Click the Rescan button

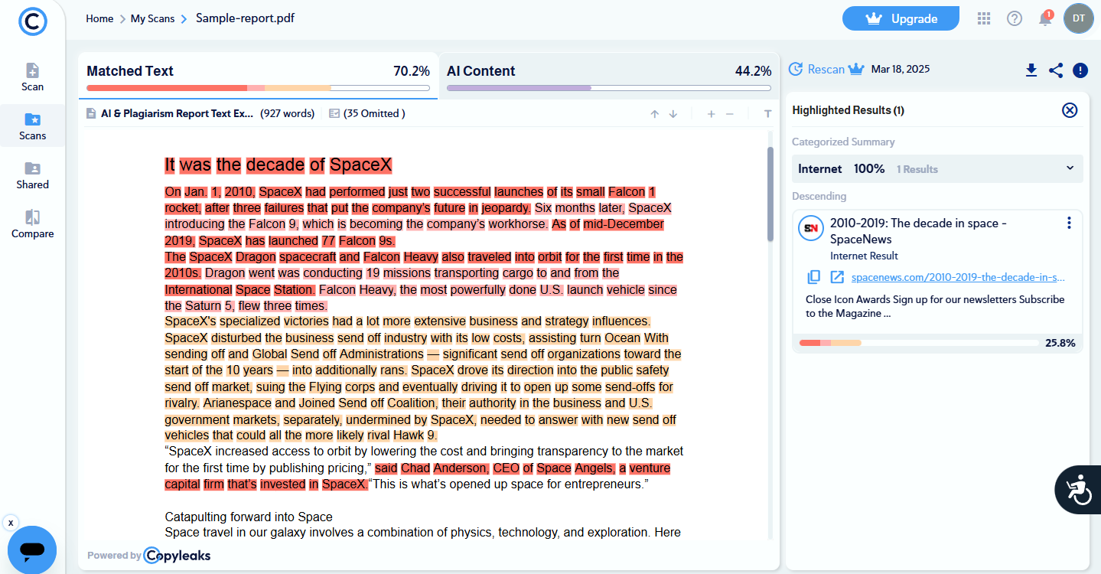pyautogui.click(x=826, y=70)
